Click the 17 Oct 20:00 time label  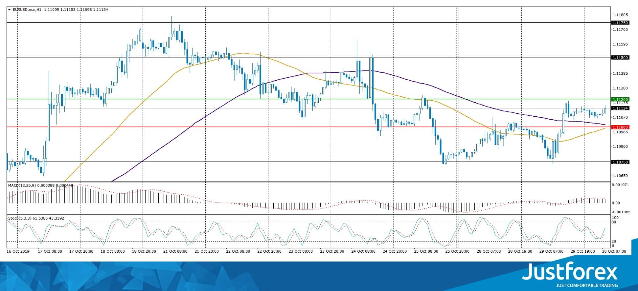point(81,251)
